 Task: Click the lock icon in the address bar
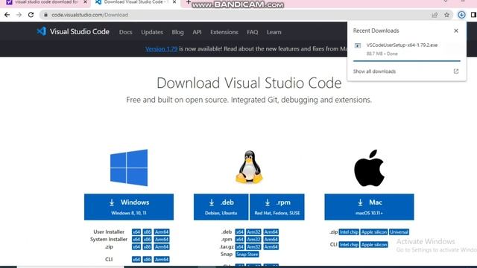tap(45, 15)
